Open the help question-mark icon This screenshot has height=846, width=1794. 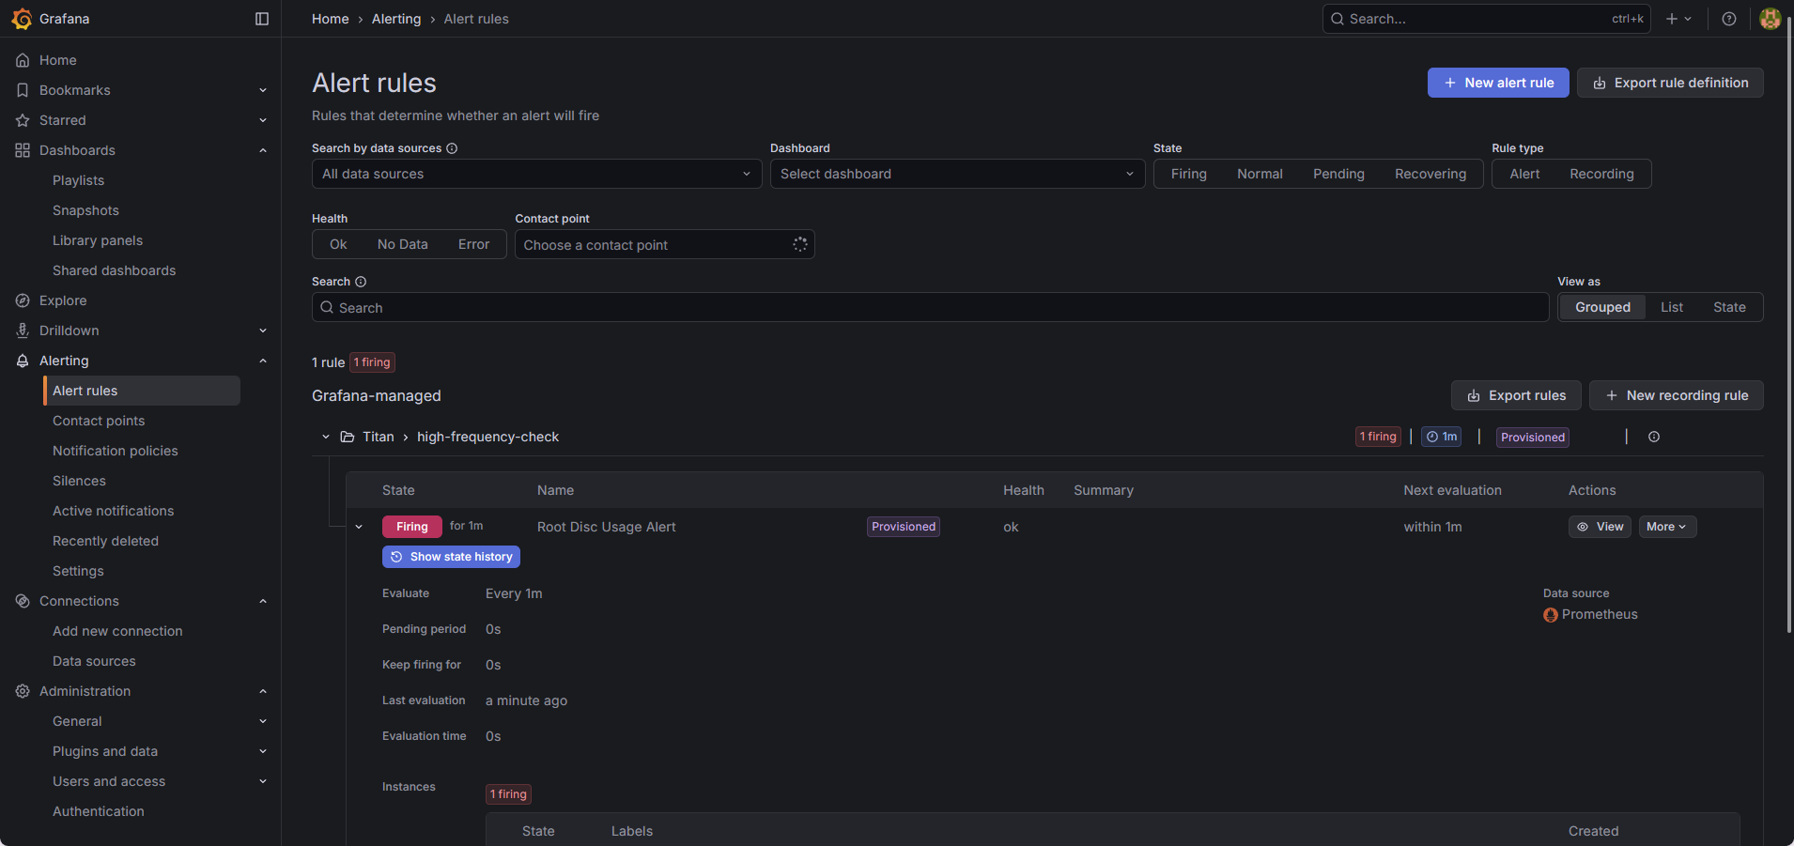[1729, 19]
